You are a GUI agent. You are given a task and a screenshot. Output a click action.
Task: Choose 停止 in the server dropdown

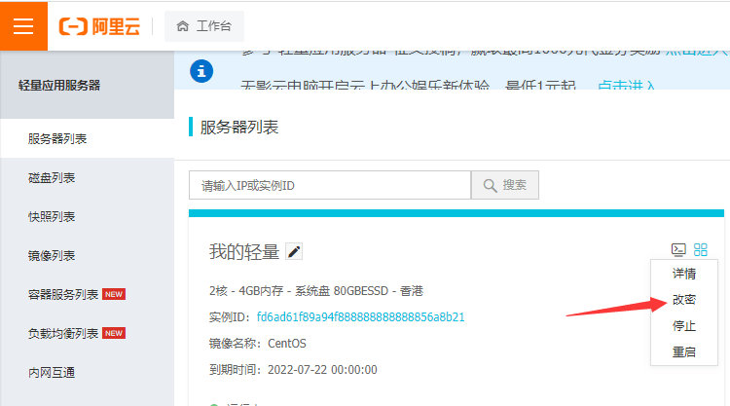click(x=684, y=326)
